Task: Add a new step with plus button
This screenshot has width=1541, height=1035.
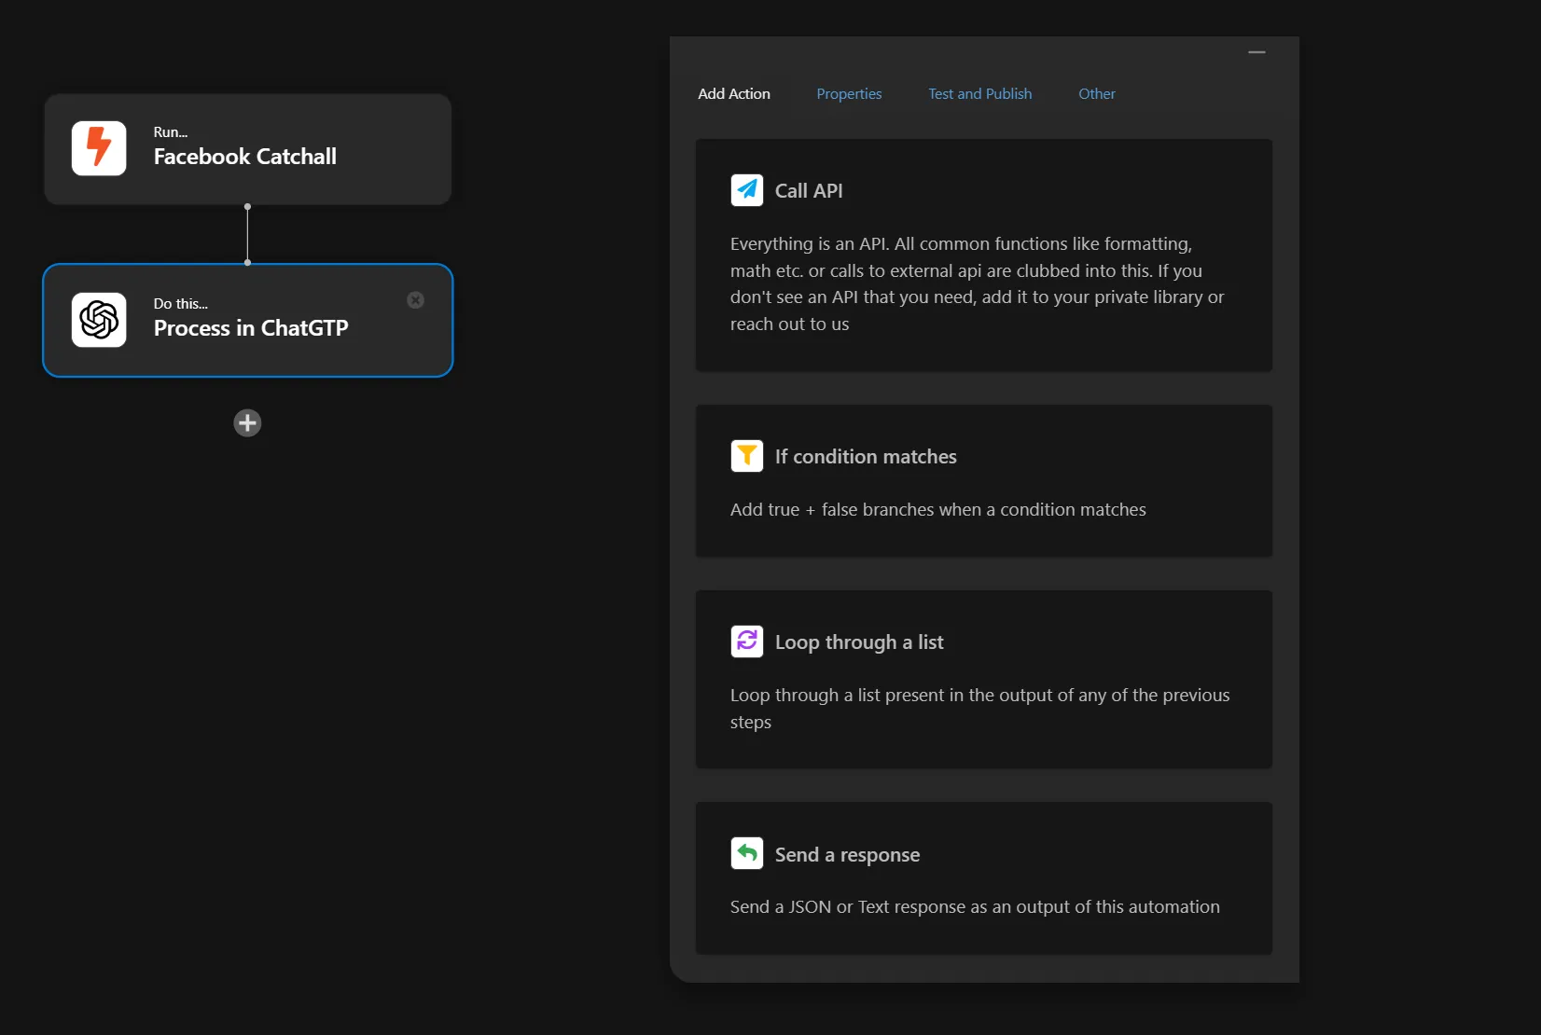Action: (x=247, y=423)
